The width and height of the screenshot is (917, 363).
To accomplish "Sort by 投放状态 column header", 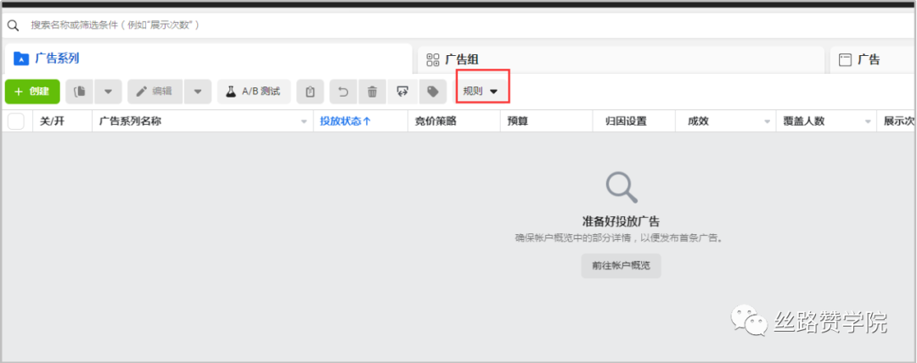I will point(360,121).
